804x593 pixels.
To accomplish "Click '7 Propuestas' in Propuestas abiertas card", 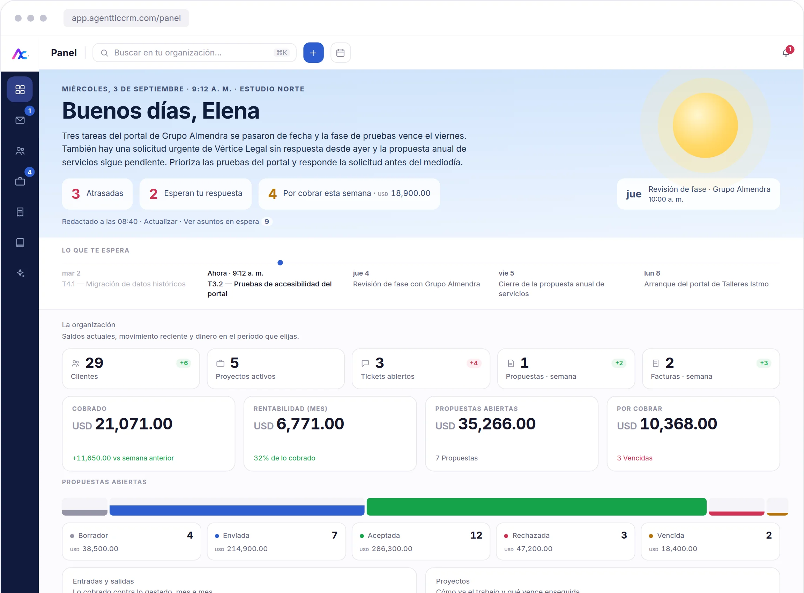I will pyautogui.click(x=456, y=458).
